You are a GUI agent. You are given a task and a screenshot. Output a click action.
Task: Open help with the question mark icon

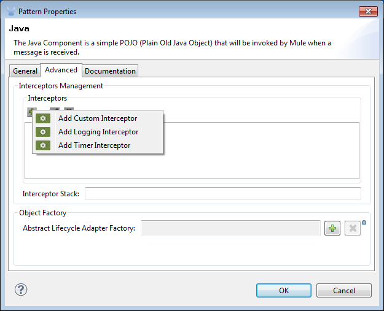(21, 290)
